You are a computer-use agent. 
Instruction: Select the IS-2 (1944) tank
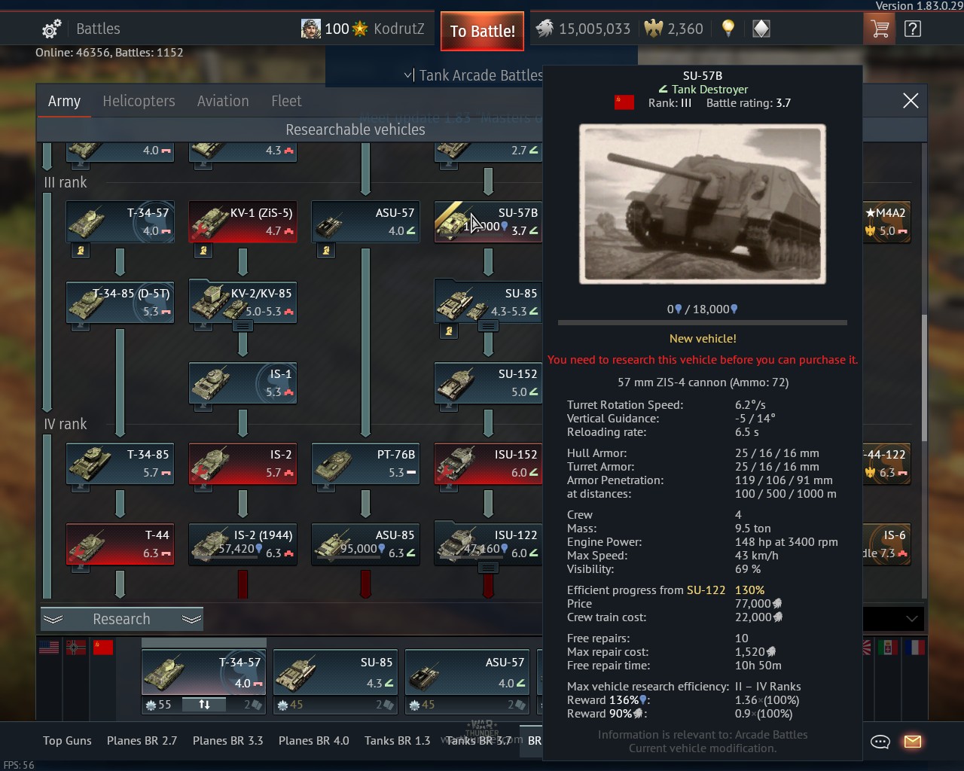pos(243,544)
